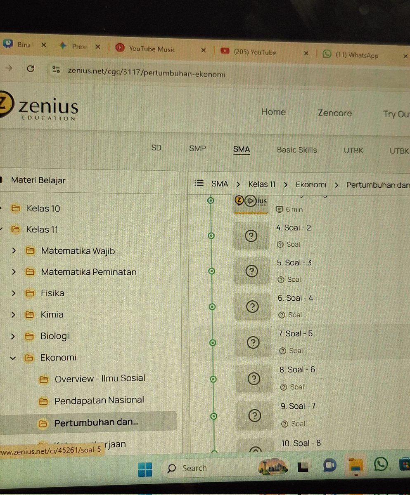The width and height of the screenshot is (410, 495).
Task: Click the Kelas 10 folder icon
Action: pyautogui.click(x=16, y=208)
